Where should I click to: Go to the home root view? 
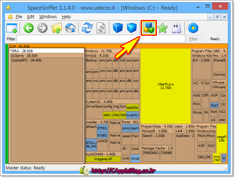pos(70,28)
